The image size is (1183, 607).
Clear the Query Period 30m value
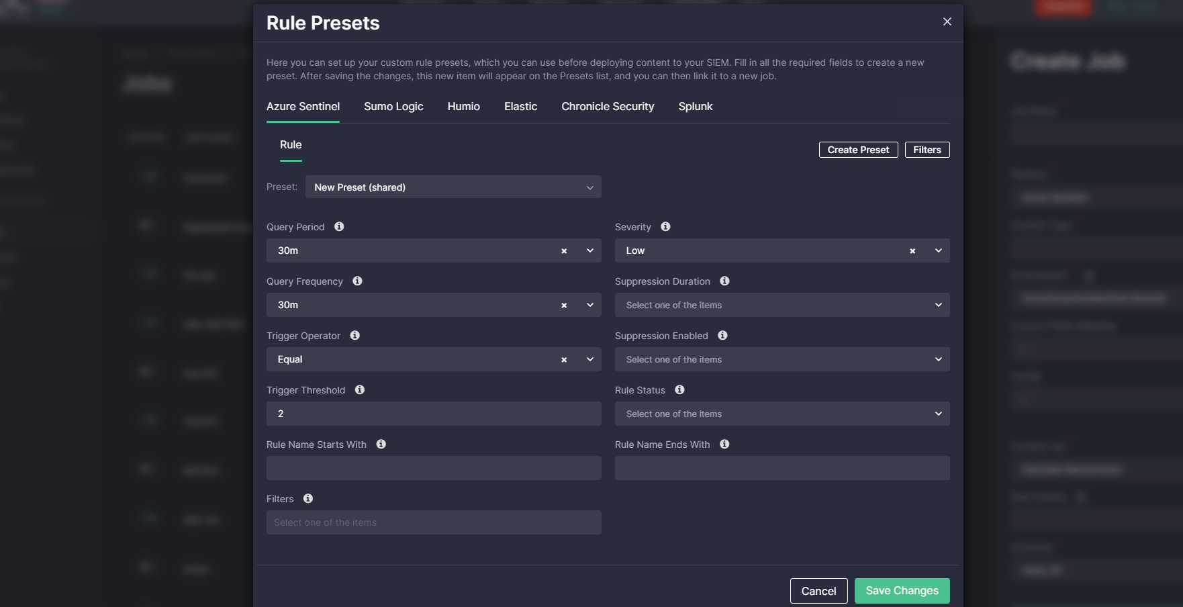tap(564, 251)
